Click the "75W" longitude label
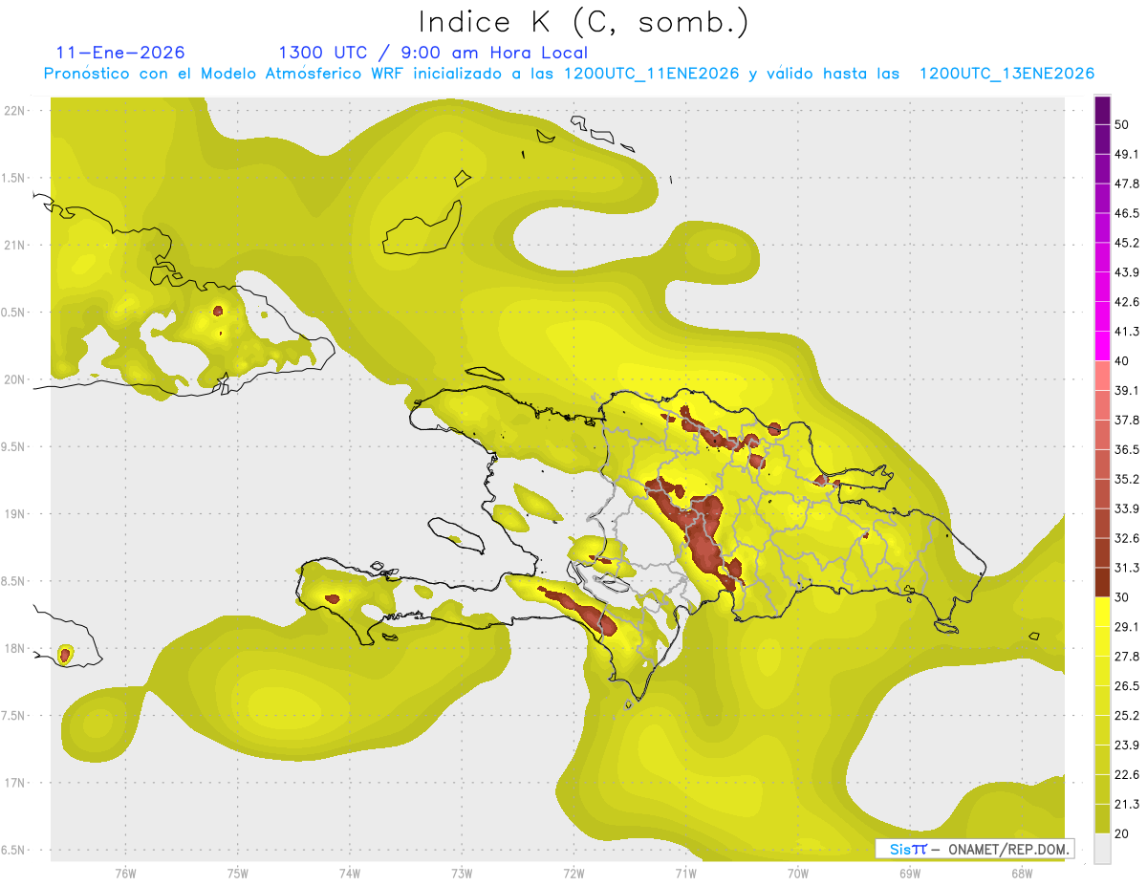 238,874
